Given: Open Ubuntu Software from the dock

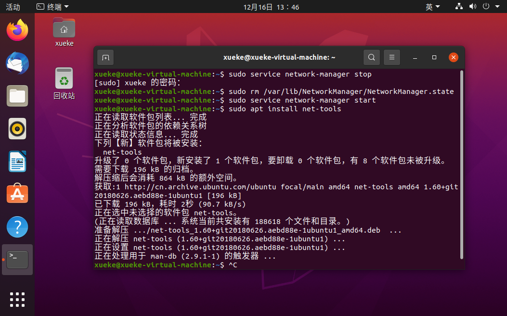Looking at the screenshot, I should tap(17, 194).
